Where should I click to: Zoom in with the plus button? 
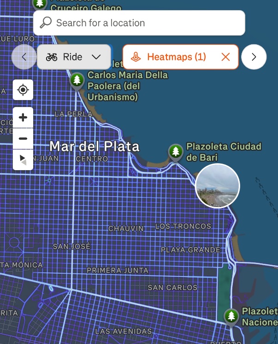point(23,118)
